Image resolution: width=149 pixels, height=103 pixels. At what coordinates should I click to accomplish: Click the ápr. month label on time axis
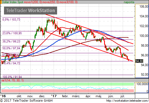(88, 96)
